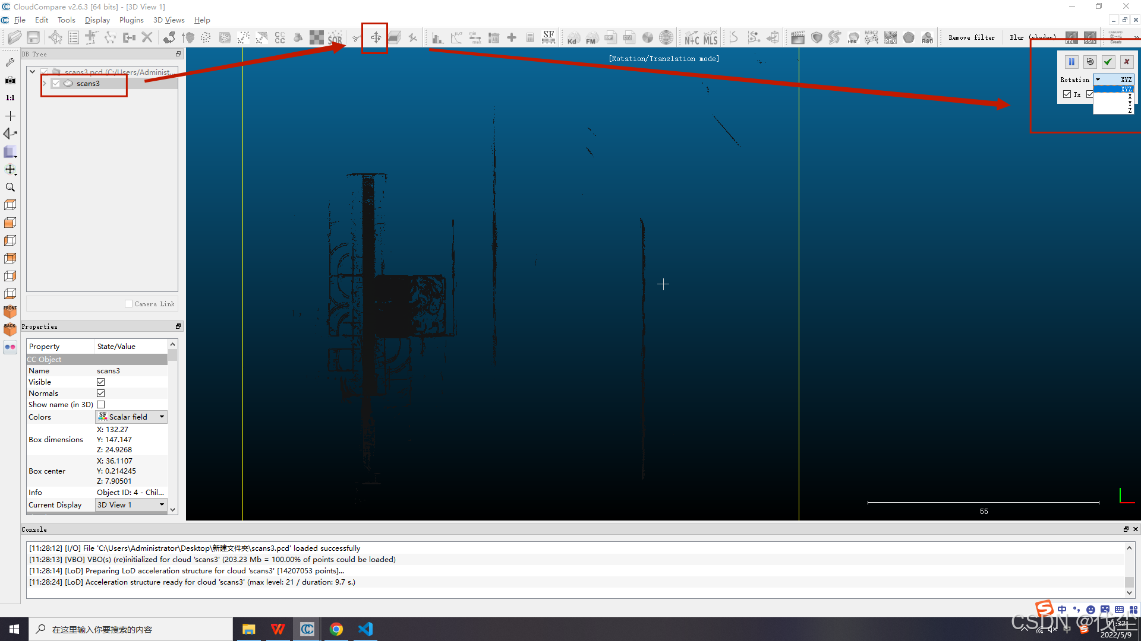Click the Open file folder icon

coord(15,37)
